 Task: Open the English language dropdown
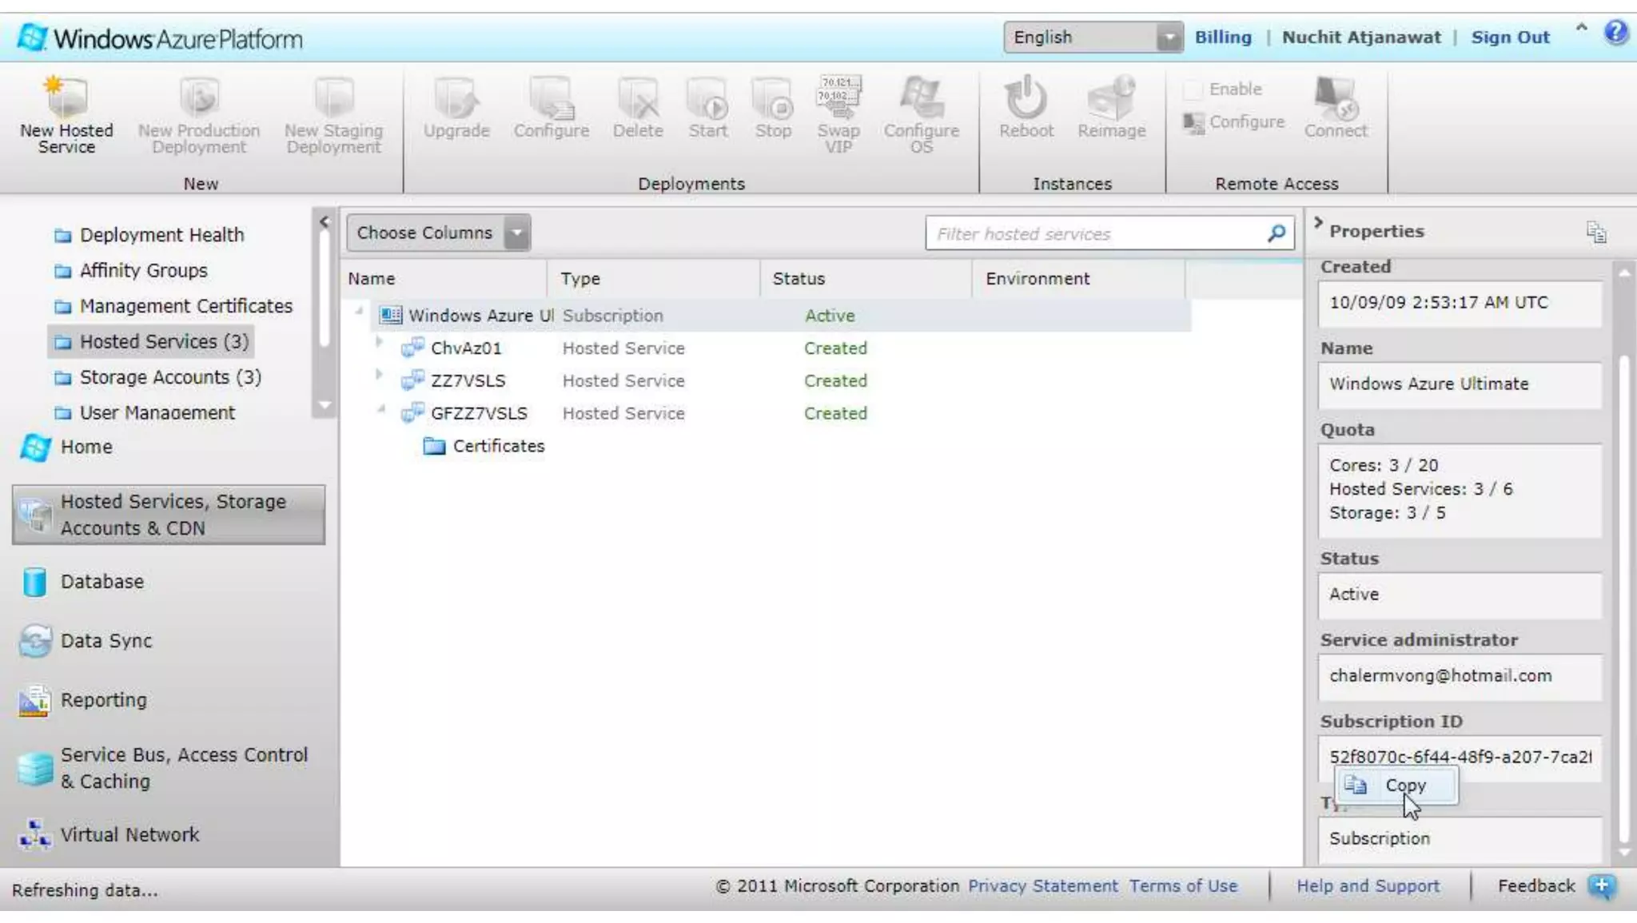click(1169, 38)
